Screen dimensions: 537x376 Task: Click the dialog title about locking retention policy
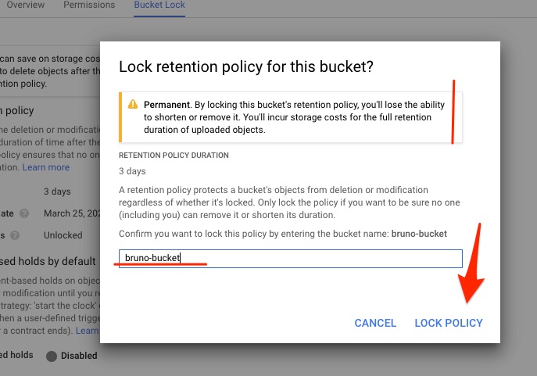point(246,67)
